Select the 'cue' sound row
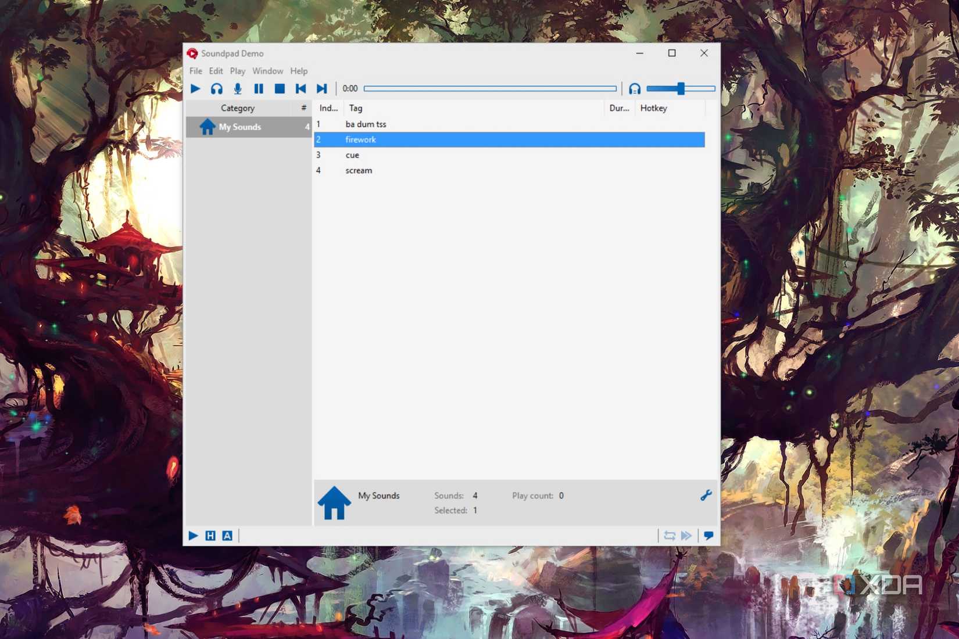Image resolution: width=959 pixels, height=639 pixels. click(x=509, y=155)
